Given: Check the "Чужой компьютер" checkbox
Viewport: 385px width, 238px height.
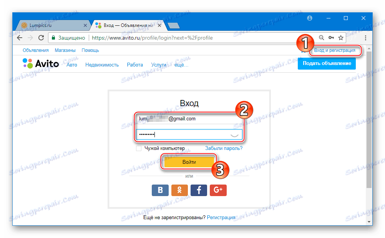Looking at the screenshot, I should (x=139, y=148).
